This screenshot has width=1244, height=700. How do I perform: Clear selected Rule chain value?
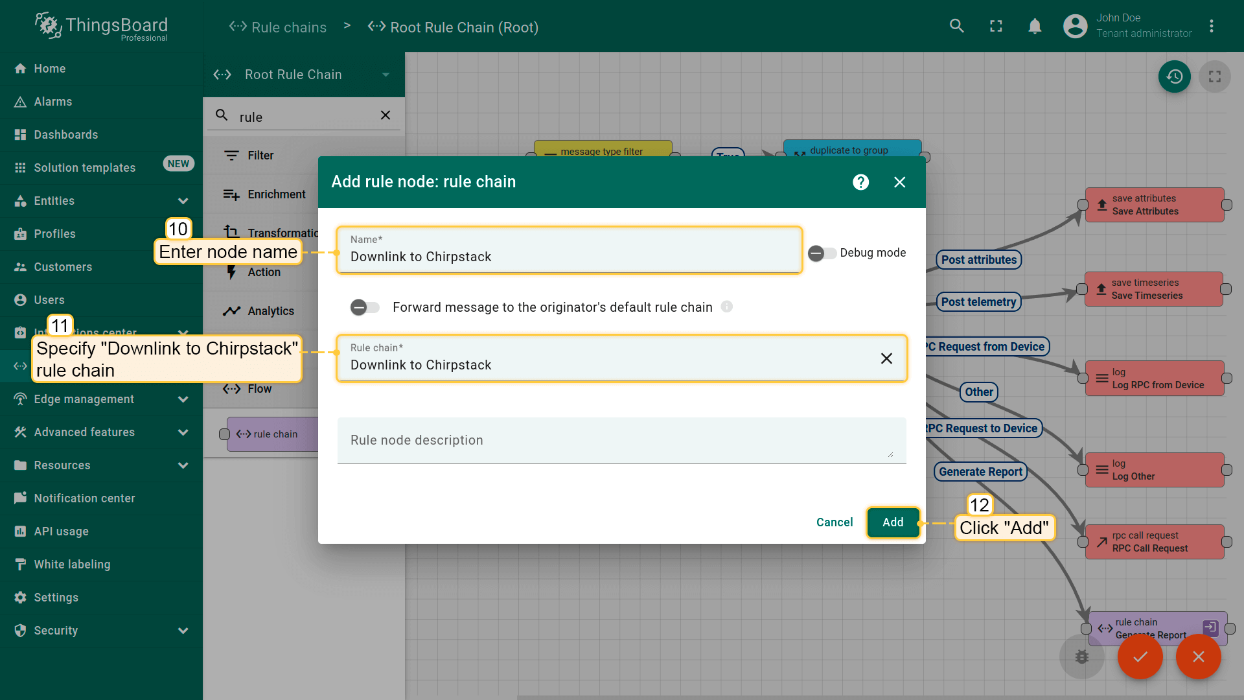click(x=886, y=358)
